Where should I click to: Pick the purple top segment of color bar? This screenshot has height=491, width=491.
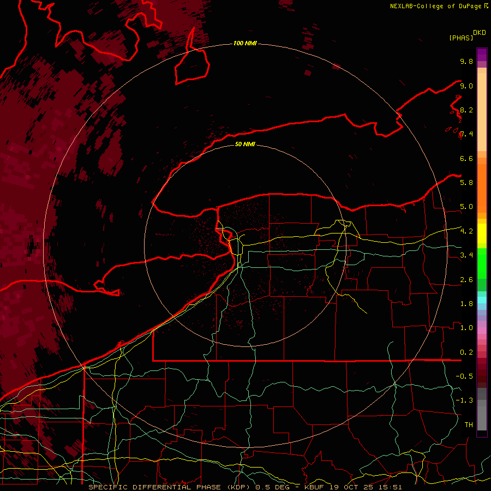click(x=482, y=55)
